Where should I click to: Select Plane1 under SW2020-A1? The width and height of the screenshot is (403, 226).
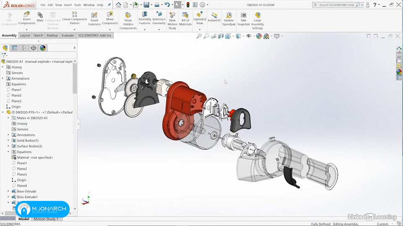pyautogui.click(x=16, y=90)
